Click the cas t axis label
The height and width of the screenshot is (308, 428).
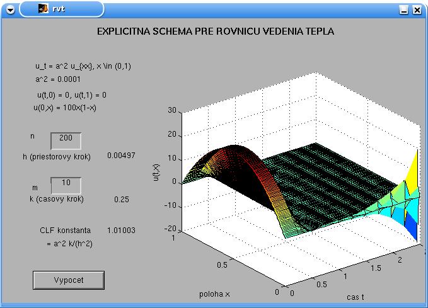[356, 297]
